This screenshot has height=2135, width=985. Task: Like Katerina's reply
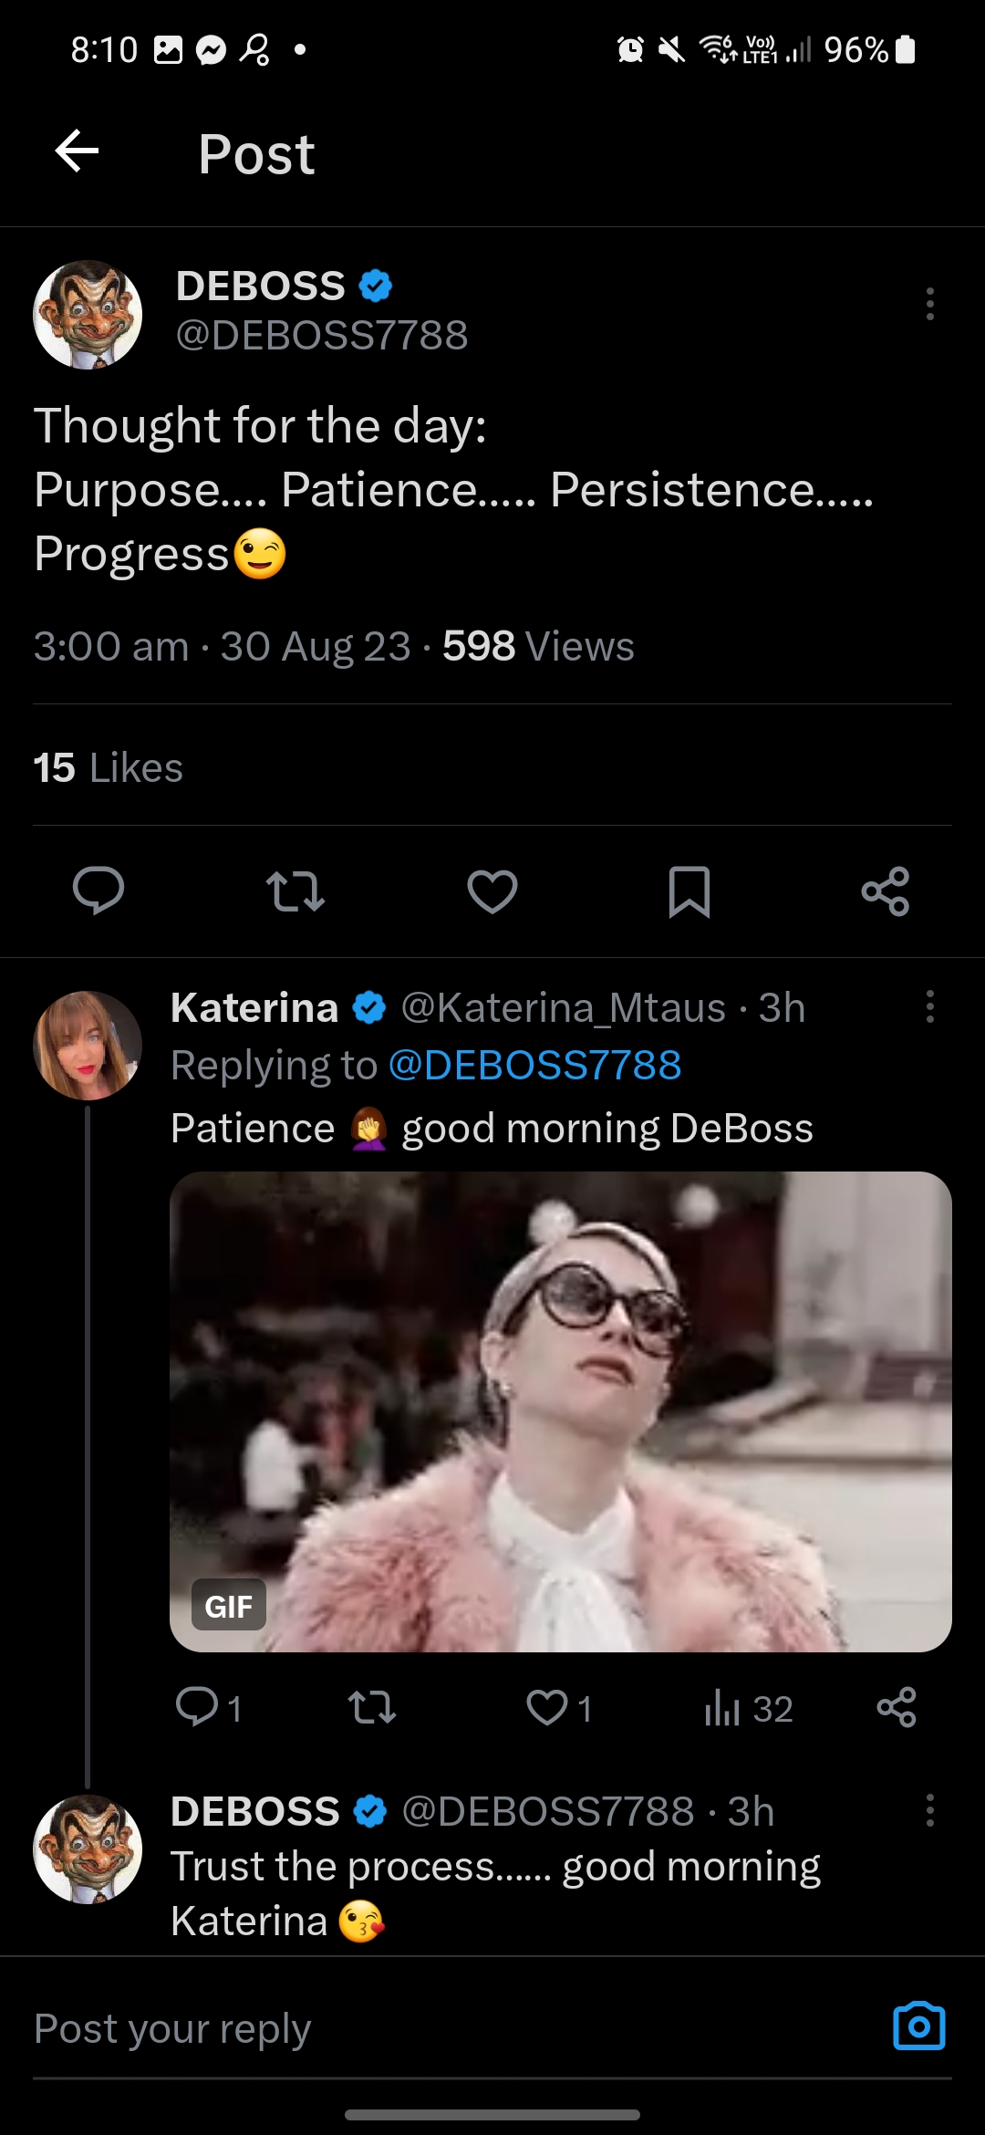547,1707
